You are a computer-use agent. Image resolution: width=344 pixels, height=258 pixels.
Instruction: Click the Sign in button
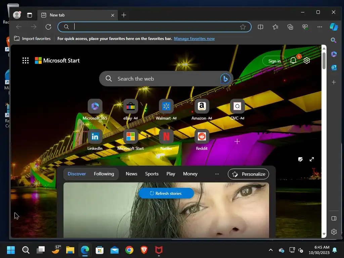[274, 61]
